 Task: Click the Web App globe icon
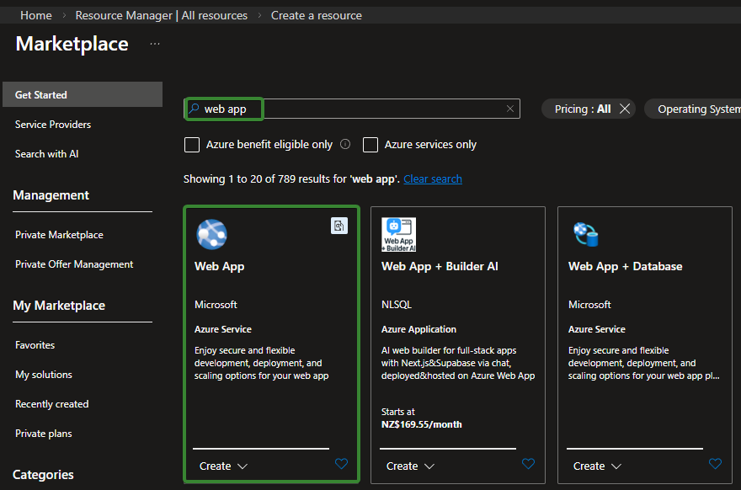point(211,234)
